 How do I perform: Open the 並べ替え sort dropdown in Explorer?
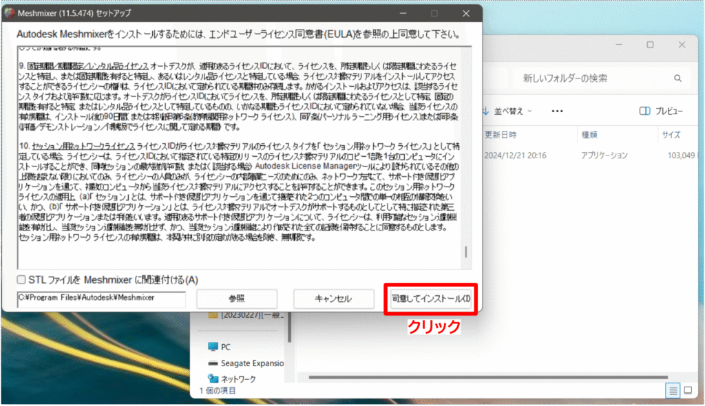point(507,111)
